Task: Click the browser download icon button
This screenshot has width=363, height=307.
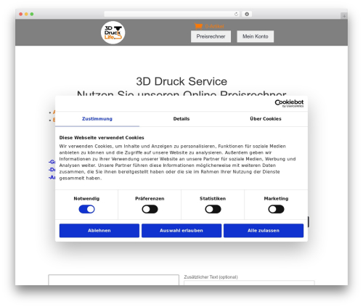Action: click(247, 15)
